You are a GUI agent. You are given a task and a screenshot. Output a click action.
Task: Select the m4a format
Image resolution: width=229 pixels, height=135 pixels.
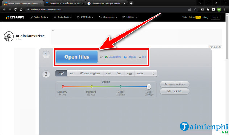click(x=108, y=73)
